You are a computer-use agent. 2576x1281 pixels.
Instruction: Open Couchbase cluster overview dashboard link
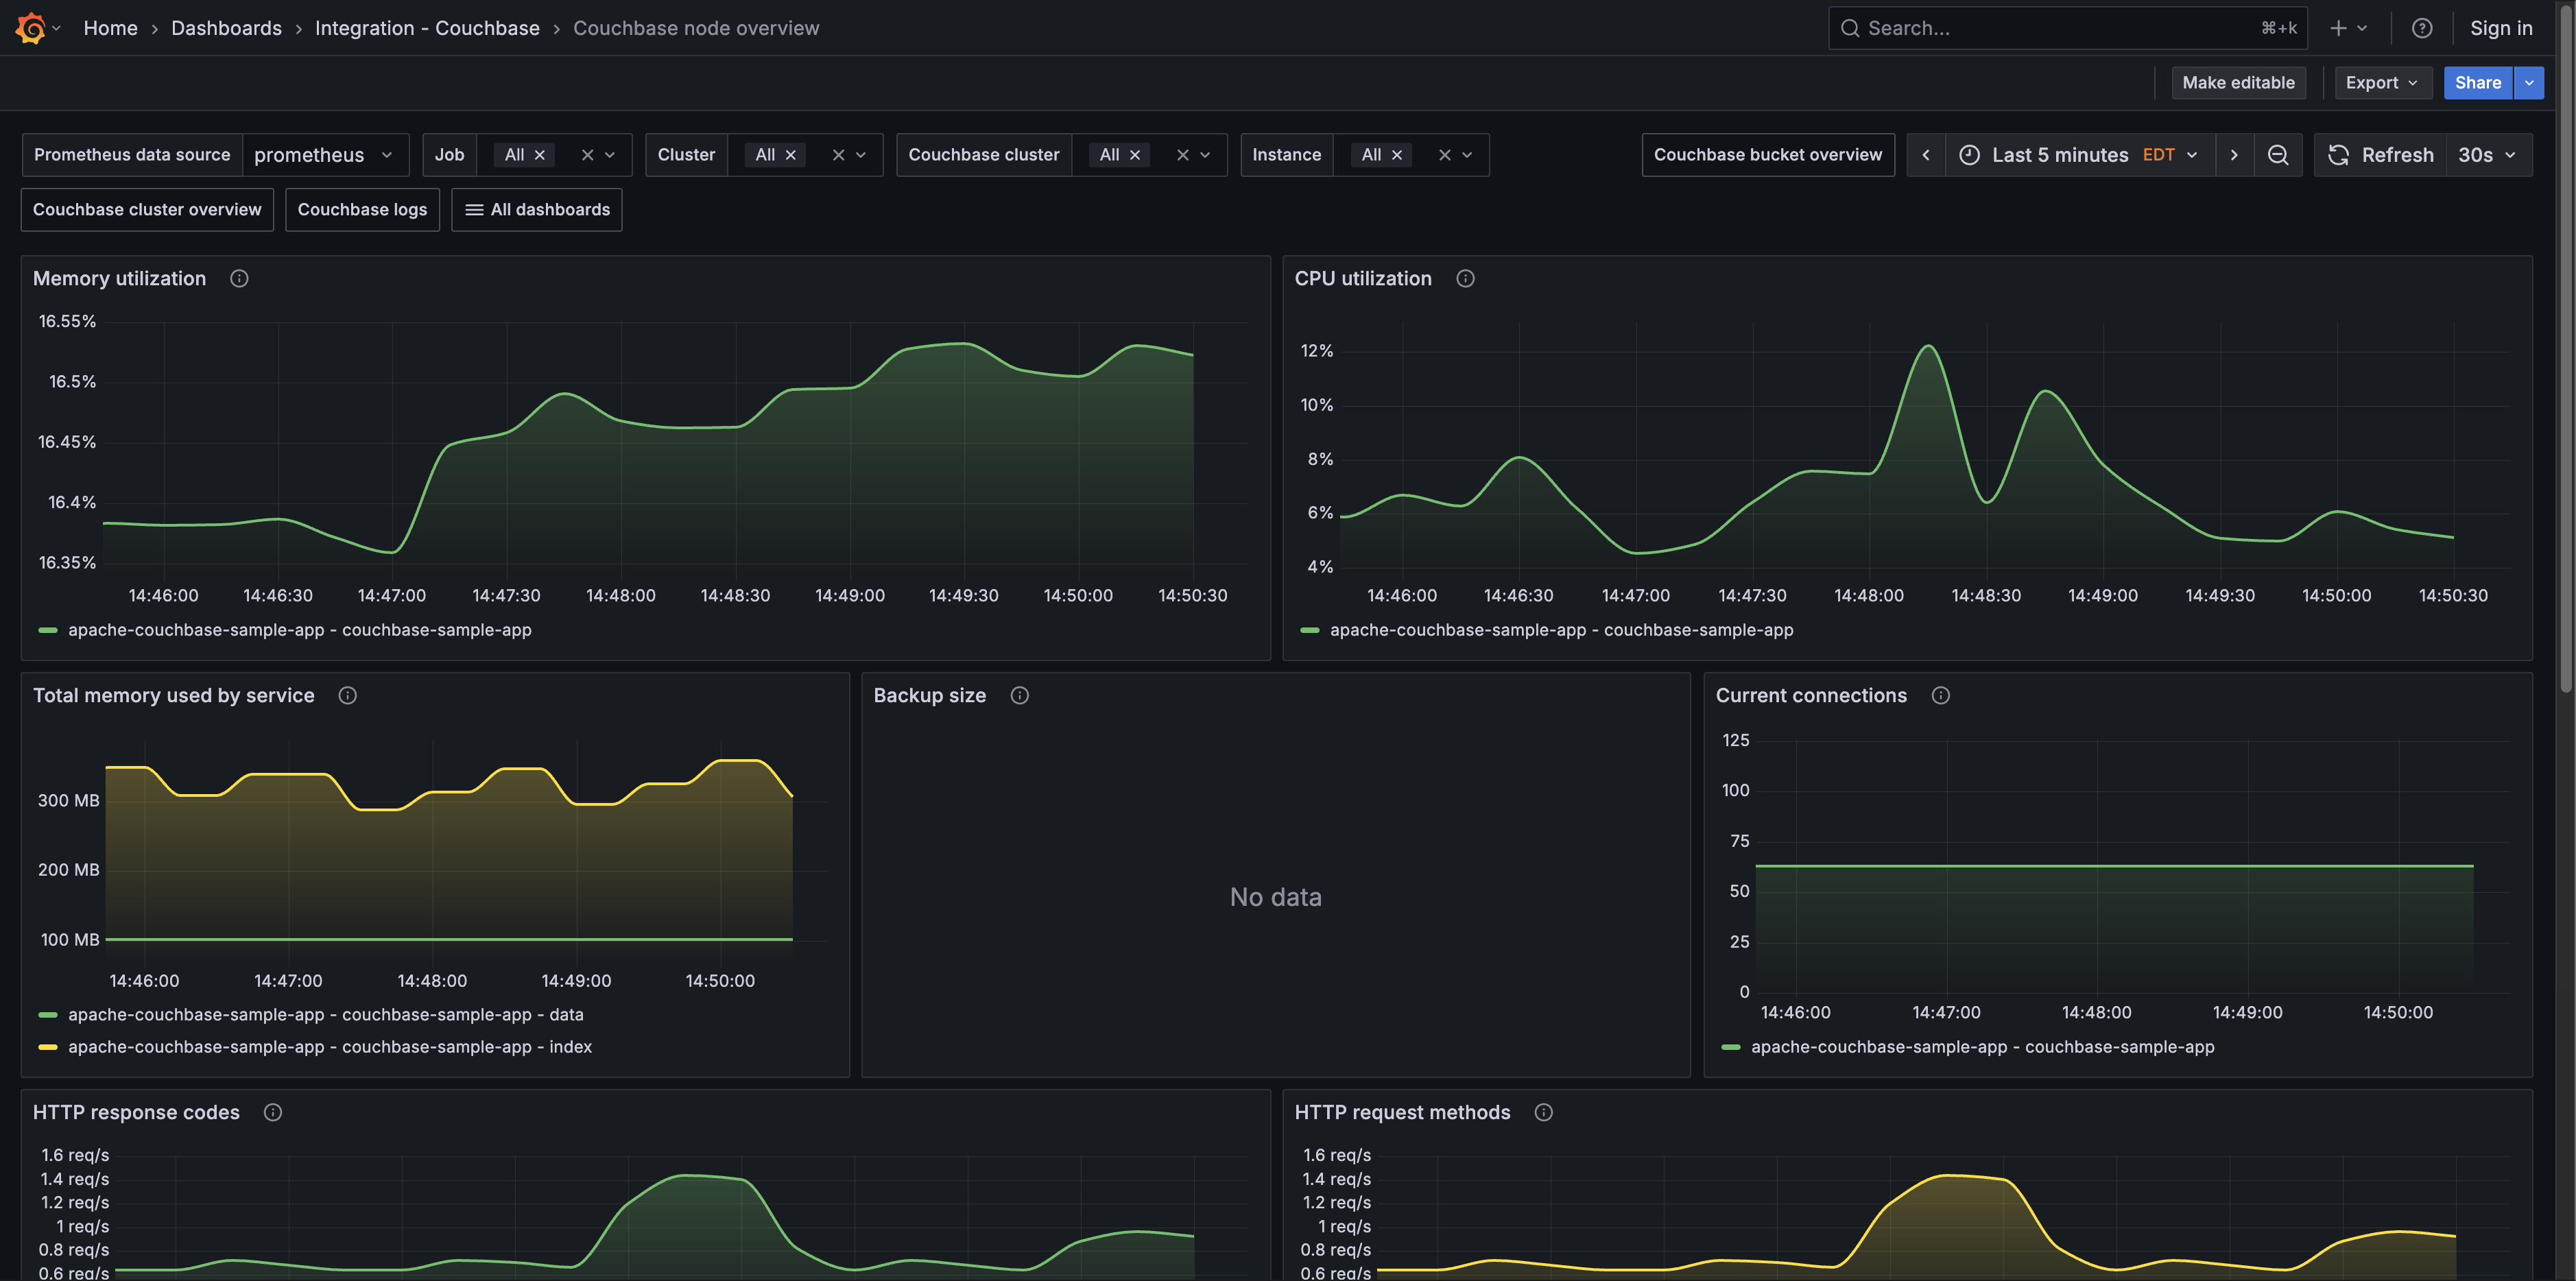tap(147, 210)
